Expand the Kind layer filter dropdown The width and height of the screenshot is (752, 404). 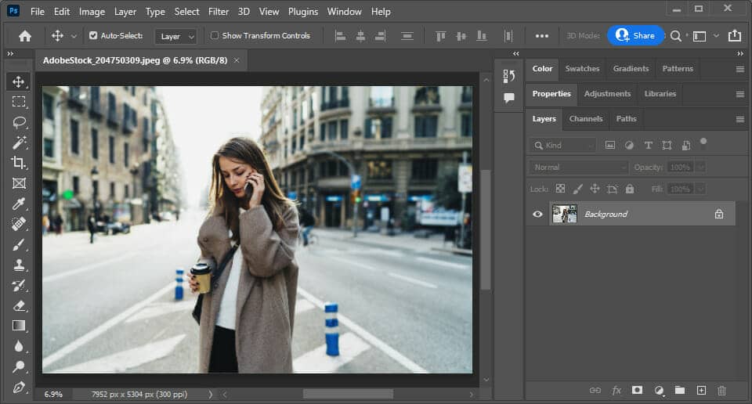tap(562, 145)
